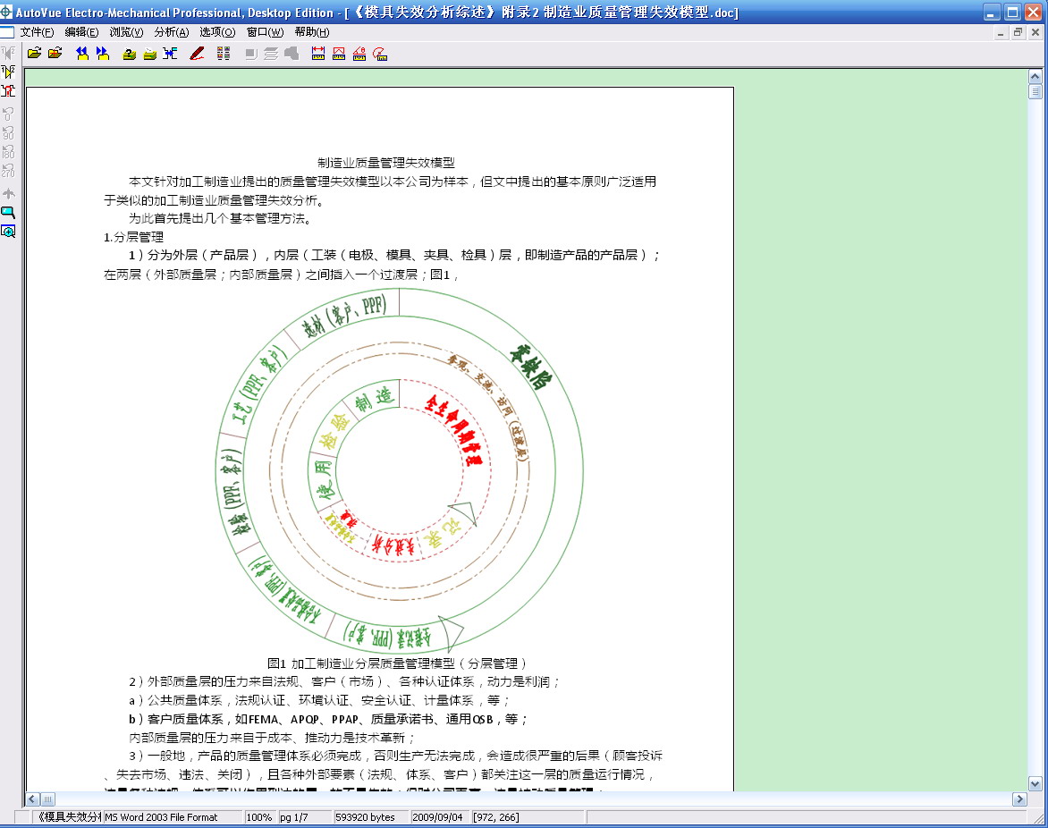Restore the inner document window
Screen dimensions: 1048x828
click(1018, 32)
